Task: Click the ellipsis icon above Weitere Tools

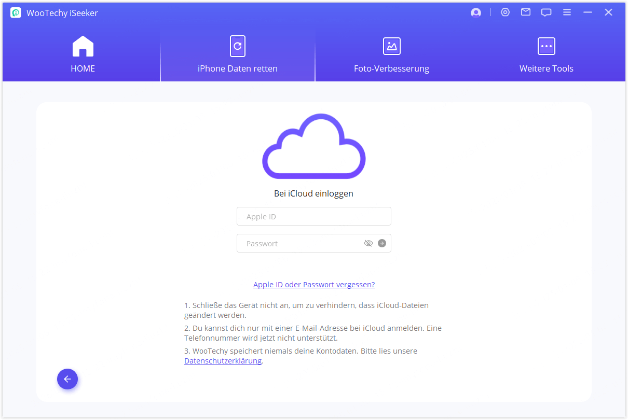Action: (x=546, y=46)
